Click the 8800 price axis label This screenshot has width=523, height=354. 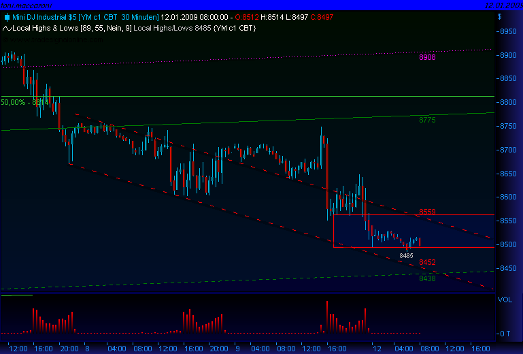(507, 103)
